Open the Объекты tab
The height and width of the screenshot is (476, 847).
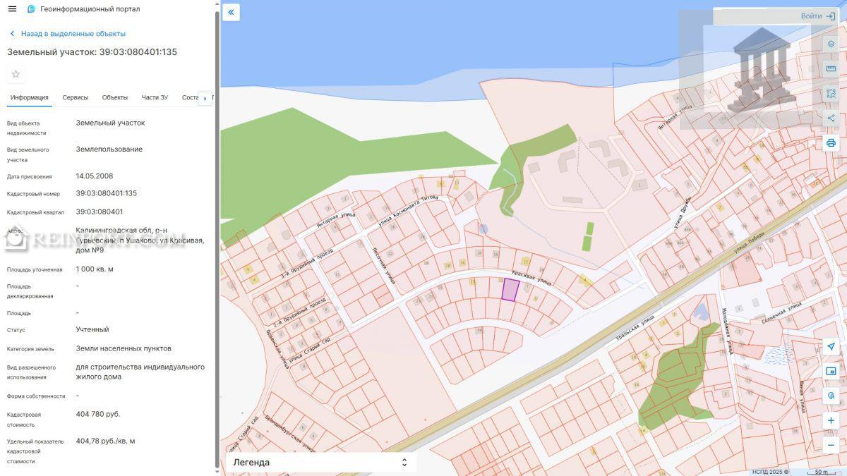click(x=114, y=97)
